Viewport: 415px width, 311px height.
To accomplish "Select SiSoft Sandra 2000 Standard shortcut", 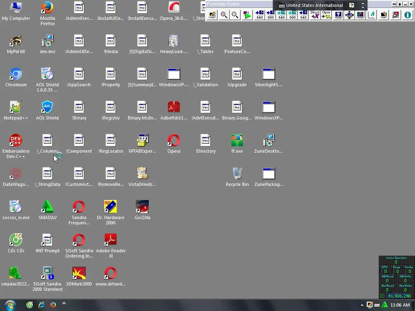I will [x=48, y=279].
